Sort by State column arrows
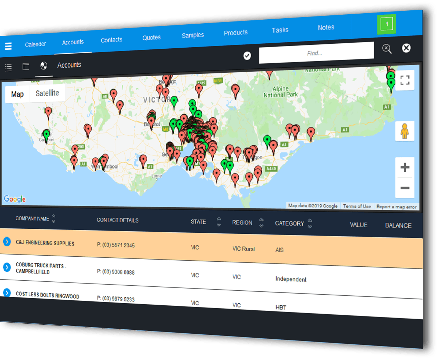The width and height of the screenshot is (448, 358). 219,222
